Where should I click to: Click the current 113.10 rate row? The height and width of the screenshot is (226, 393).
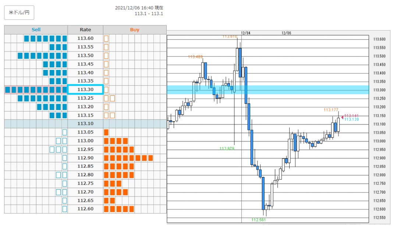[85, 124]
